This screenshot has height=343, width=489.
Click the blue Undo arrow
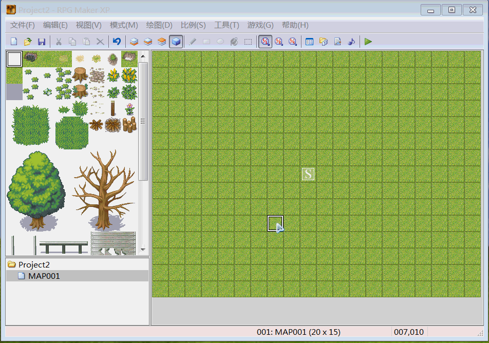coord(117,42)
